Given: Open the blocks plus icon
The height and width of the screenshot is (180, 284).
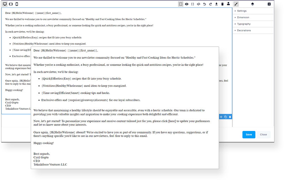Looking at the screenshot, I should [x=269, y=4].
